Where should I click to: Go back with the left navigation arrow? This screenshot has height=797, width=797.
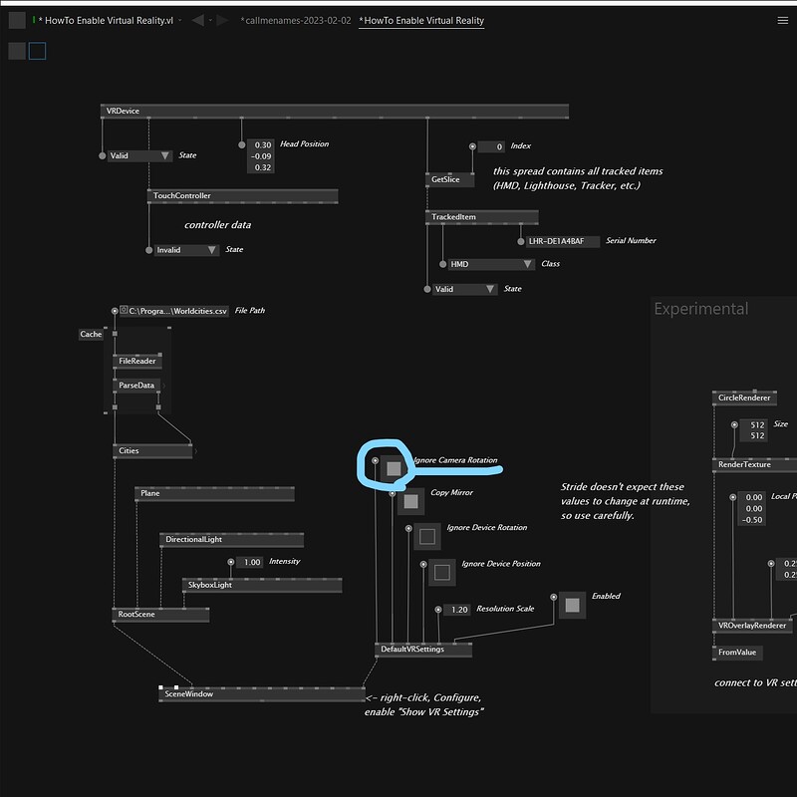[197, 20]
